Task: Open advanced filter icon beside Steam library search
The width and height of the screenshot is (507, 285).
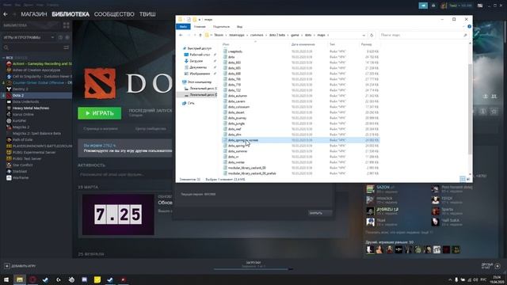Action: tap(67, 47)
